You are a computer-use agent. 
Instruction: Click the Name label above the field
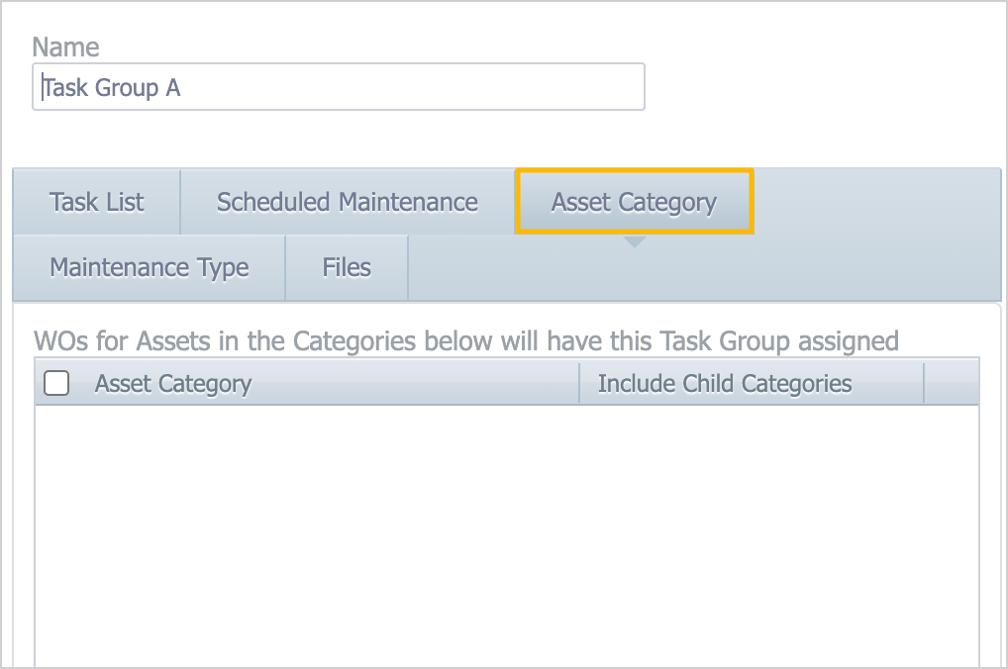[65, 47]
